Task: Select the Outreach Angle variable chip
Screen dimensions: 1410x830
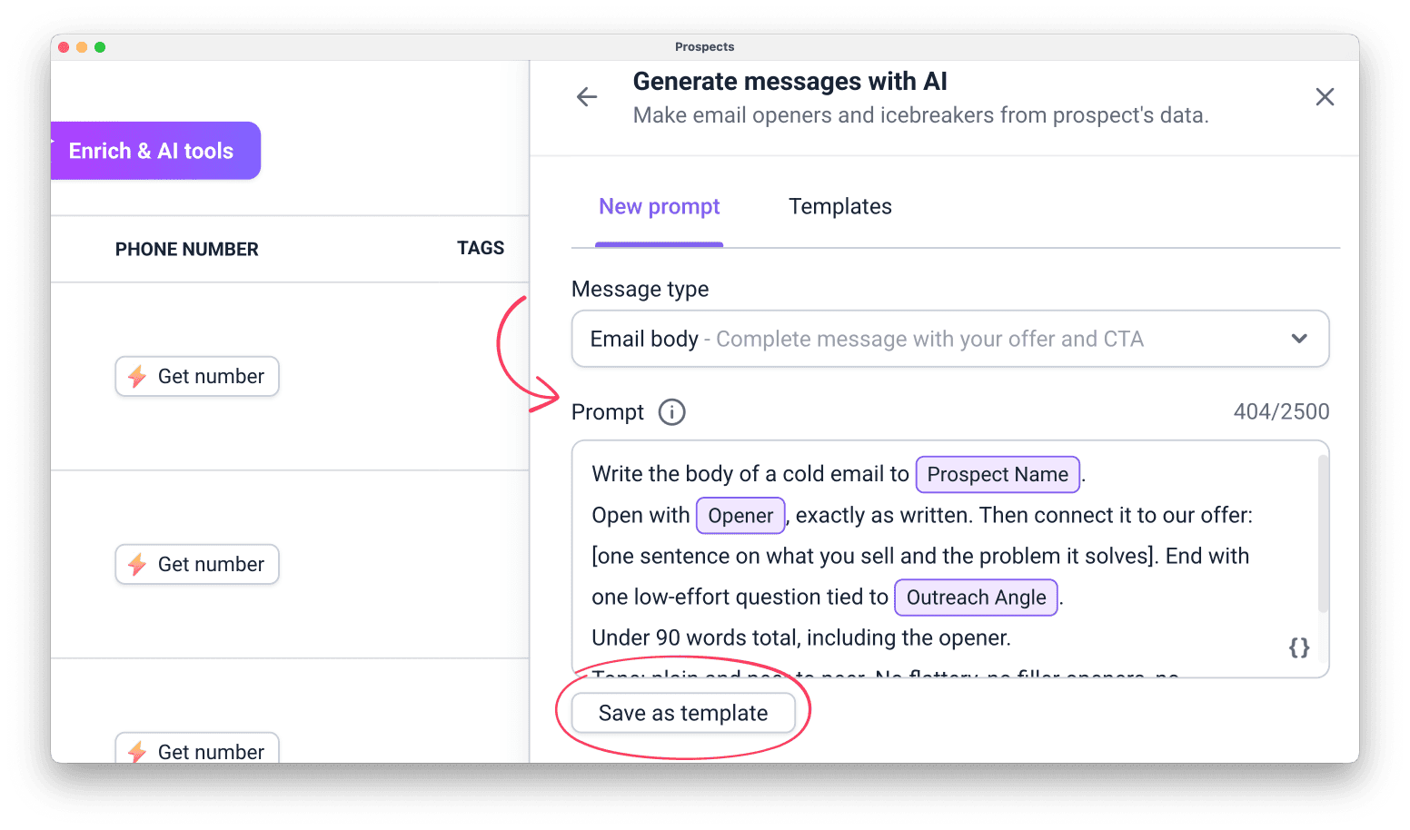Action: [x=976, y=598]
